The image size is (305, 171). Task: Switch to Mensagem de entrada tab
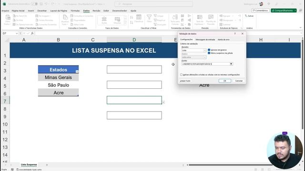[205, 39]
